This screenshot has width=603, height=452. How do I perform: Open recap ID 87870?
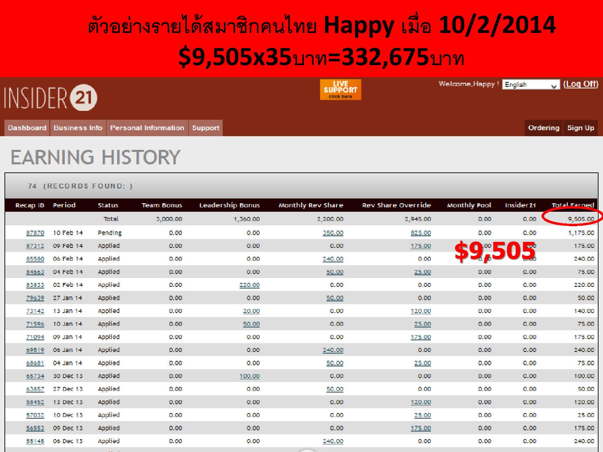coord(35,233)
